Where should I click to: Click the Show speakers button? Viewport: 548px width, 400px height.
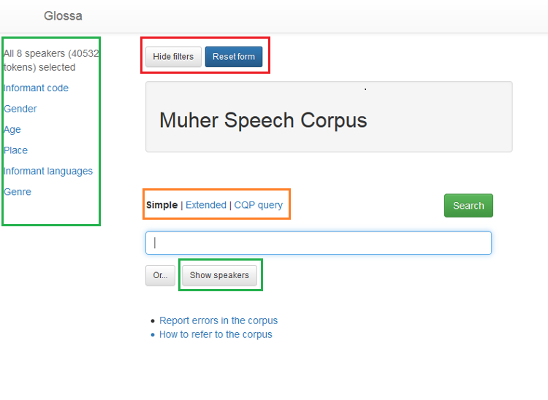pos(219,275)
